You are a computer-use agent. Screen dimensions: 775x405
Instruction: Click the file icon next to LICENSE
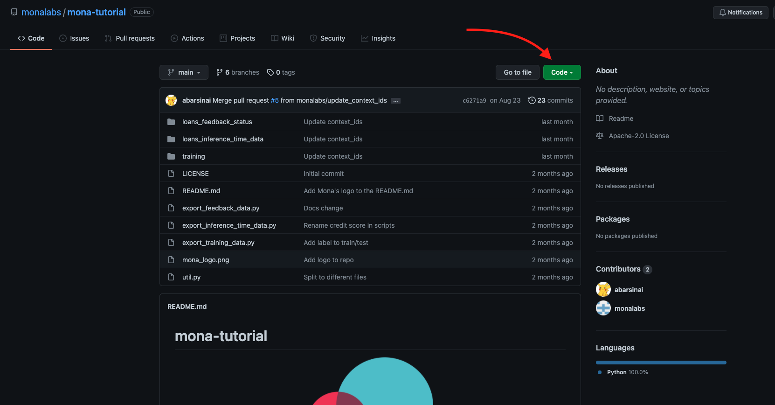pyautogui.click(x=171, y=174)
